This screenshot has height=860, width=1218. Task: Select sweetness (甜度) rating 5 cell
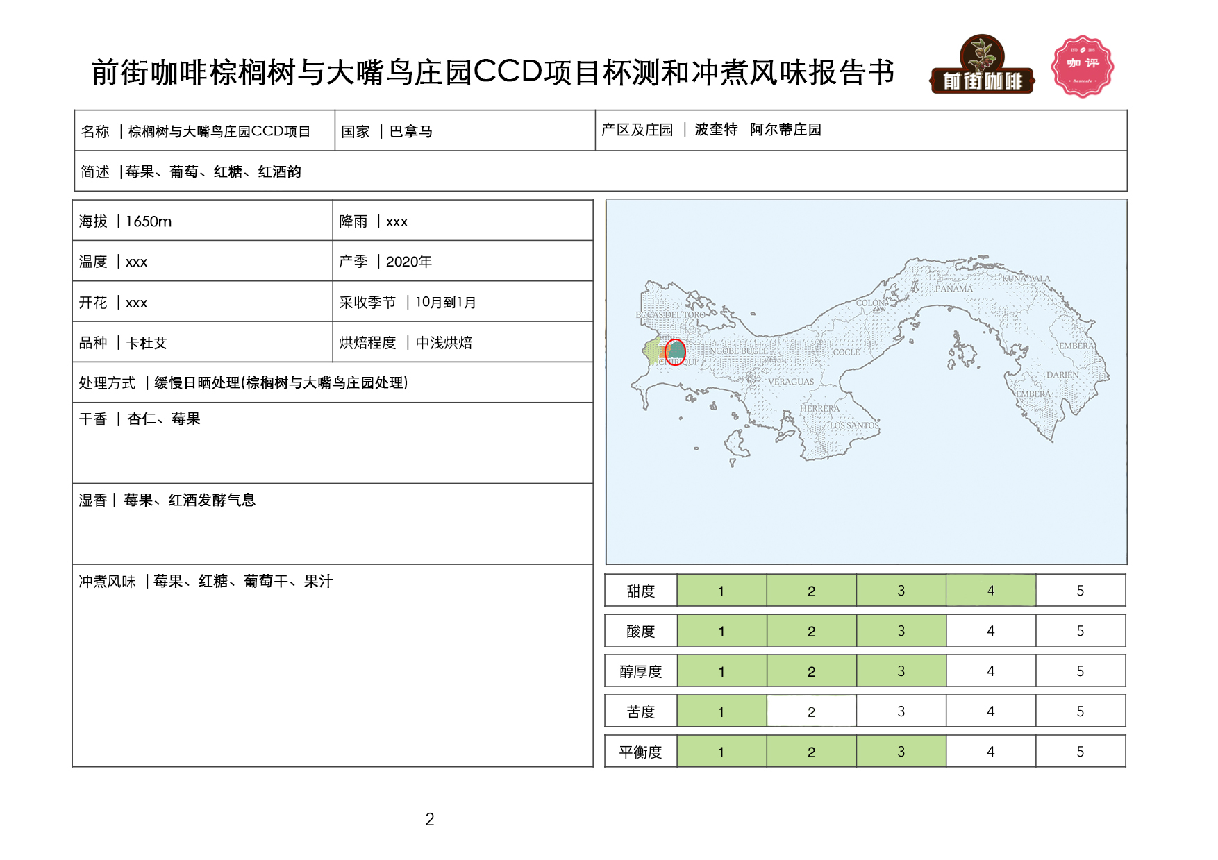coord(1080,591)
